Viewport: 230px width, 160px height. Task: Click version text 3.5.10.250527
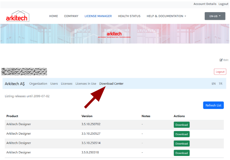point(91,134)
